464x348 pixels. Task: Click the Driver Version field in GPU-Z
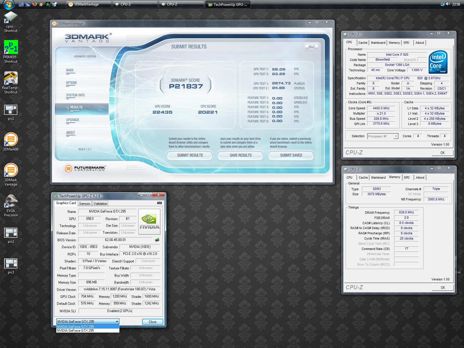[x=119, y=289]
